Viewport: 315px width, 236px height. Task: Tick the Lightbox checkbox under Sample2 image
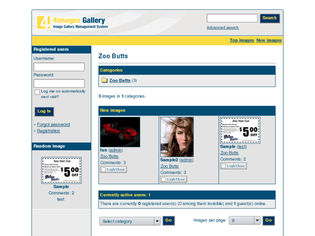click(x=163, y=179)
